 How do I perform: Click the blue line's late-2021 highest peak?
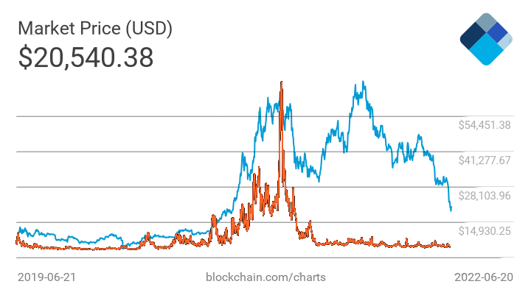pyautogui.click(x=361, y=85)
